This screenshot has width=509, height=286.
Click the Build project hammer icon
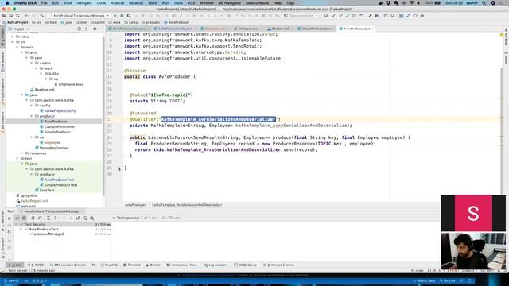pos(42,16)
